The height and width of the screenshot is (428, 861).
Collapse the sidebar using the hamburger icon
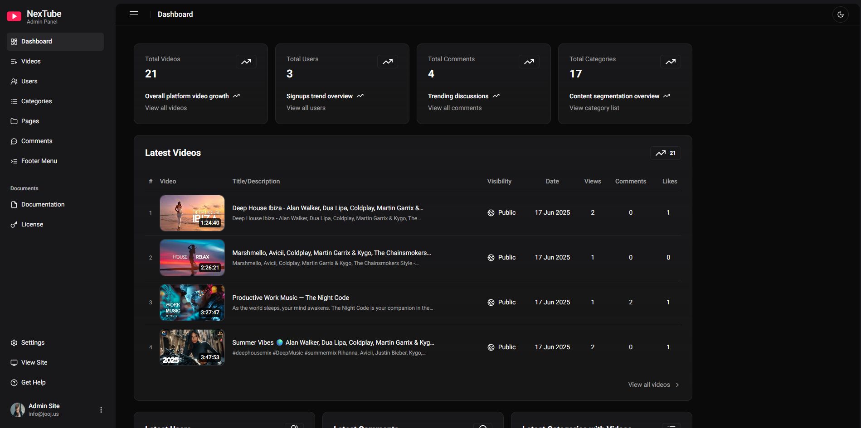134,14
